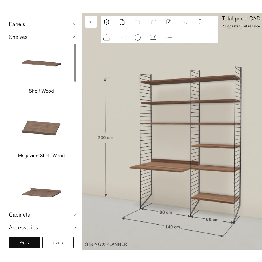Screen dimensions: 262x262
Task: Select the bottom right shelf in the 3D view
Action: 215,198
